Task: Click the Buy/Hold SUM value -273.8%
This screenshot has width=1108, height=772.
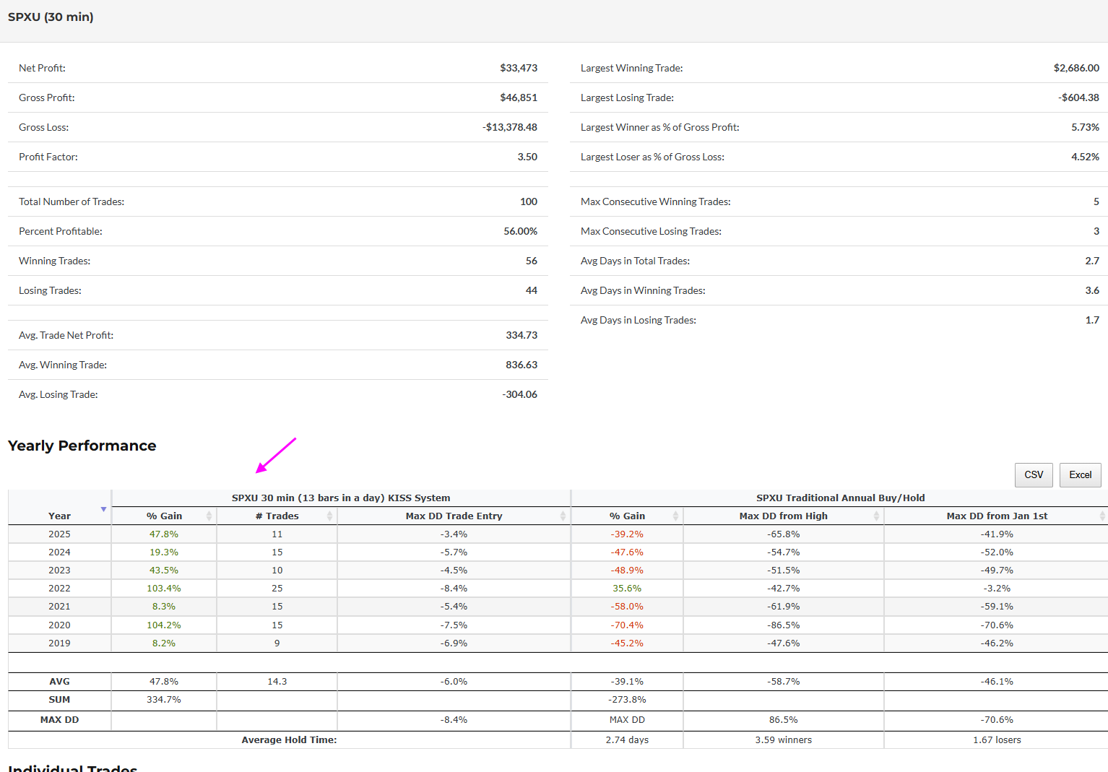Action: coord(627,700)
